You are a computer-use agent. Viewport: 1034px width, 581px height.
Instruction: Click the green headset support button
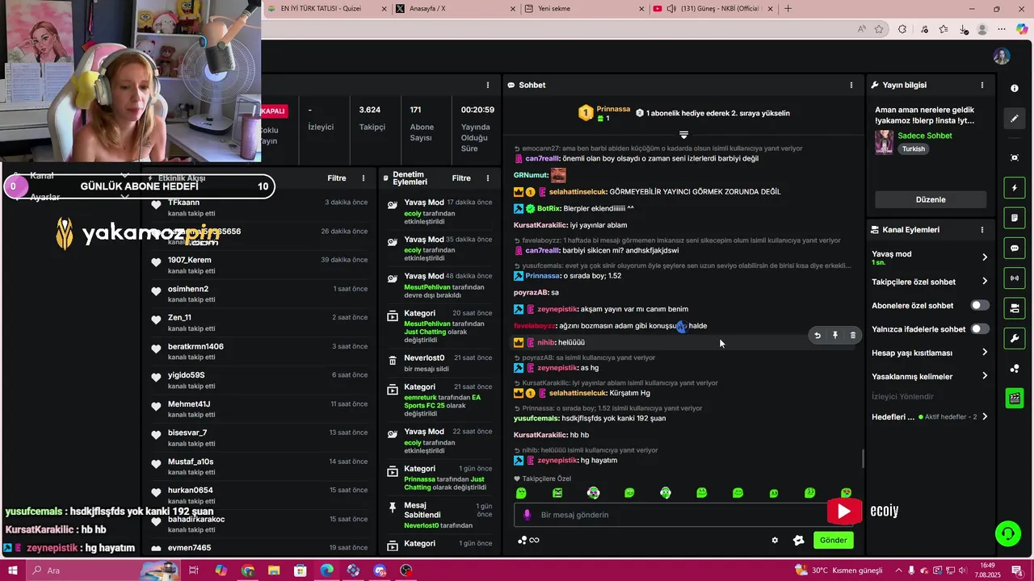pyautogui.click(x=1007, y=533)
